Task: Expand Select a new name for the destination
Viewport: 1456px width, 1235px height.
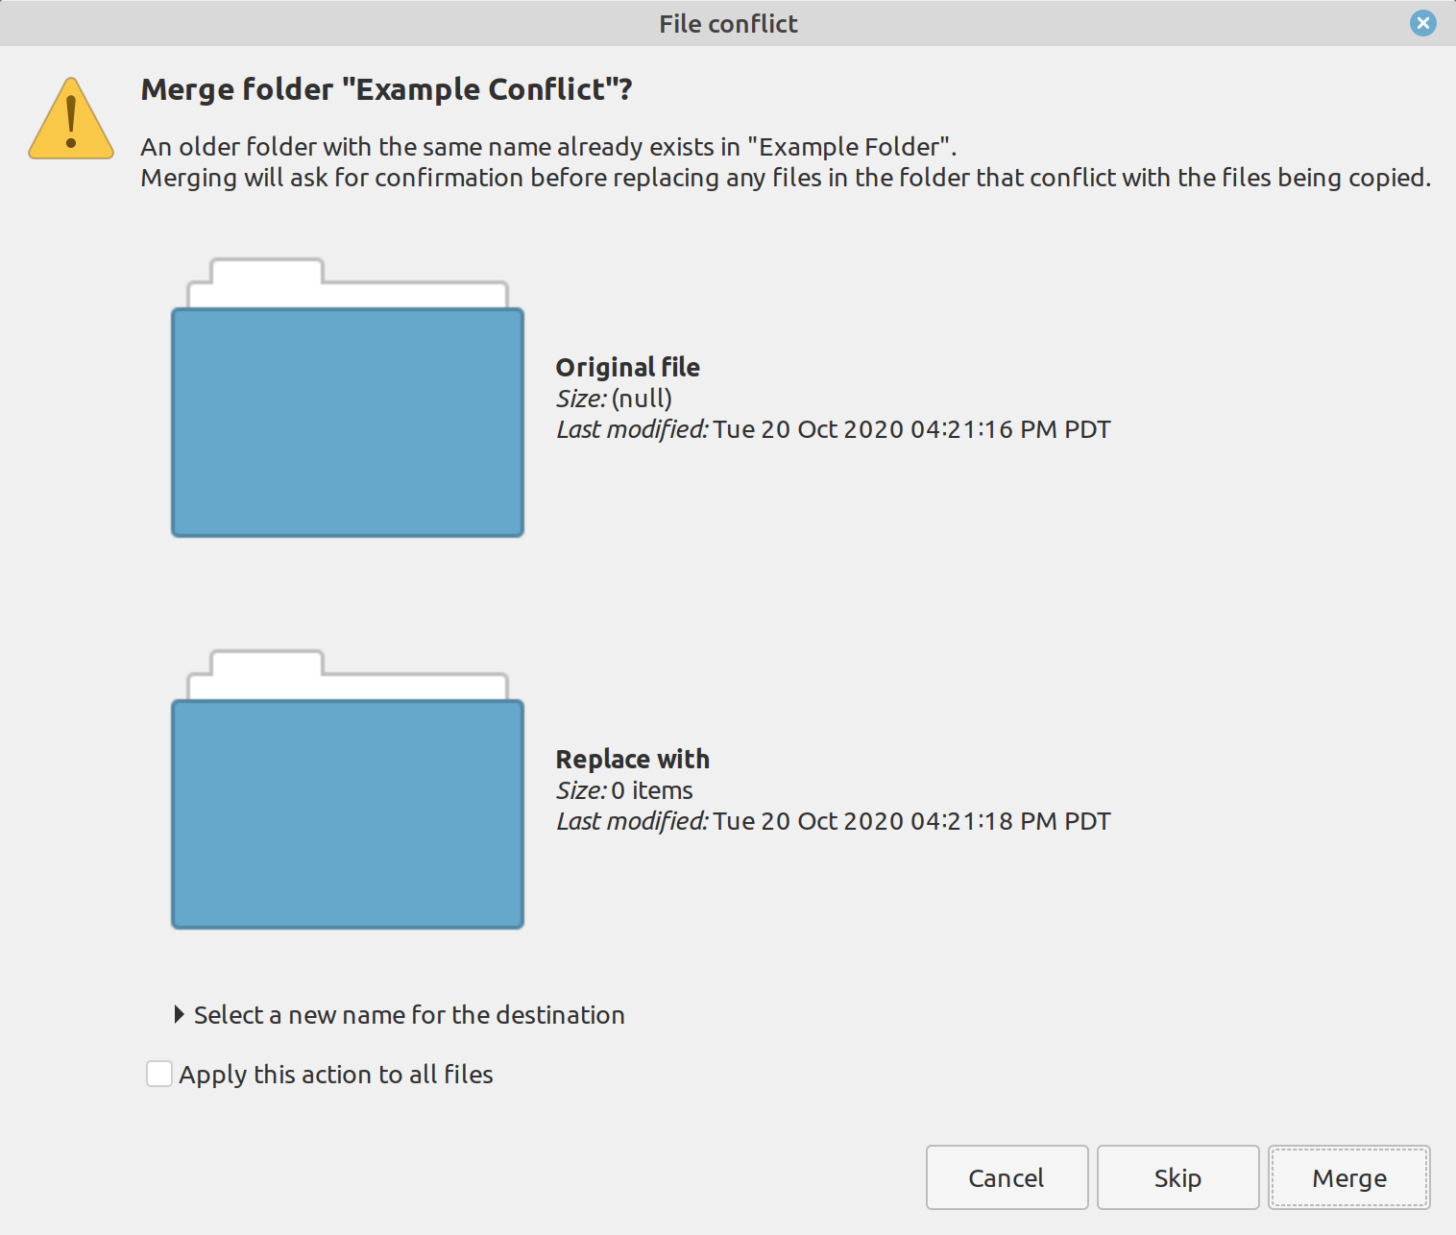Action: [x=408, y=1015]
